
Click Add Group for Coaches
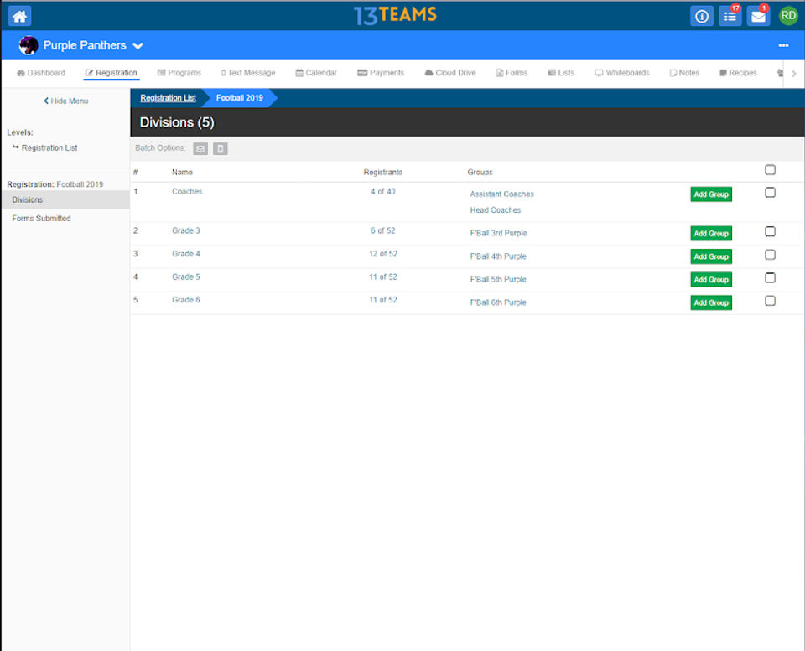tap(711, 194)
